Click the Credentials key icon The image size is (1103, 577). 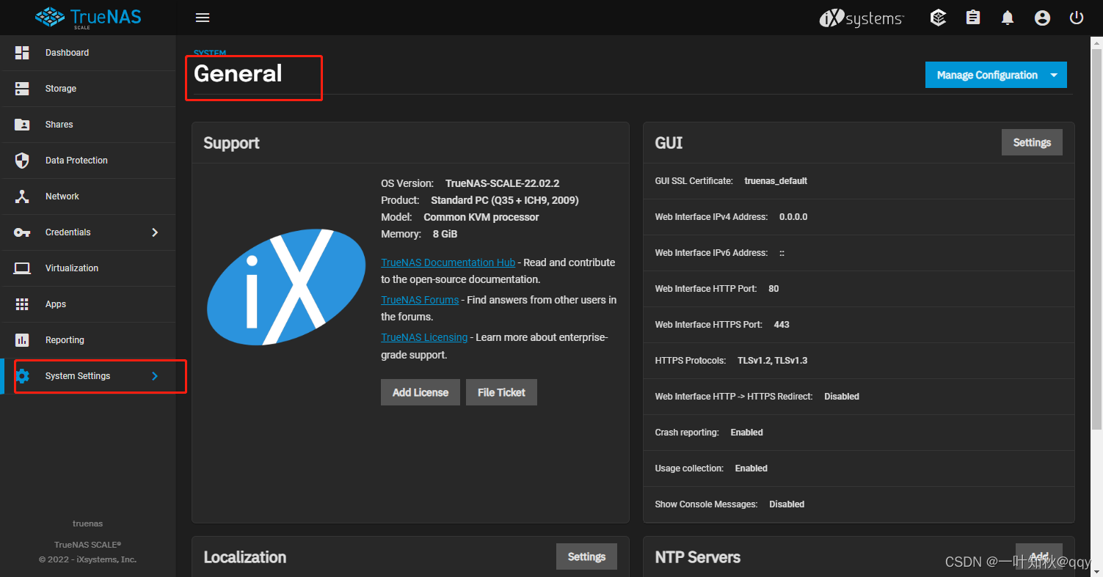pyautogui.click(x=22, y=232)
